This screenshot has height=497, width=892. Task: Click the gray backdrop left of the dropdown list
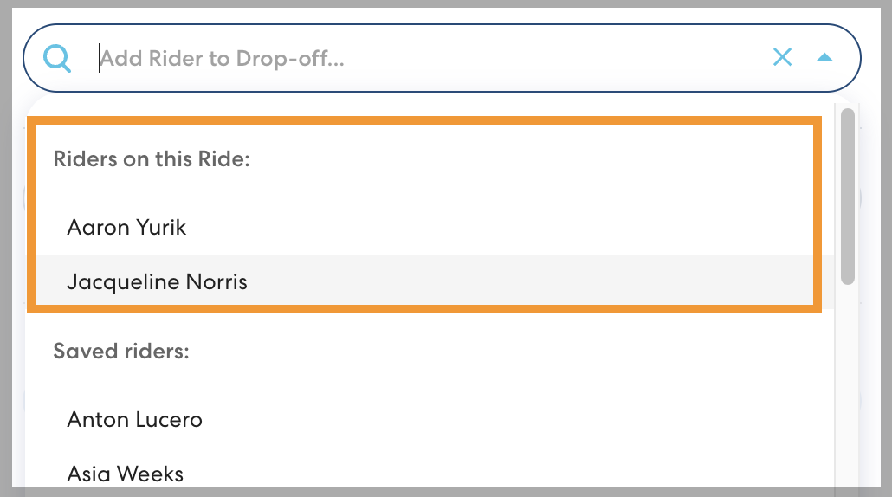point(12,260)
